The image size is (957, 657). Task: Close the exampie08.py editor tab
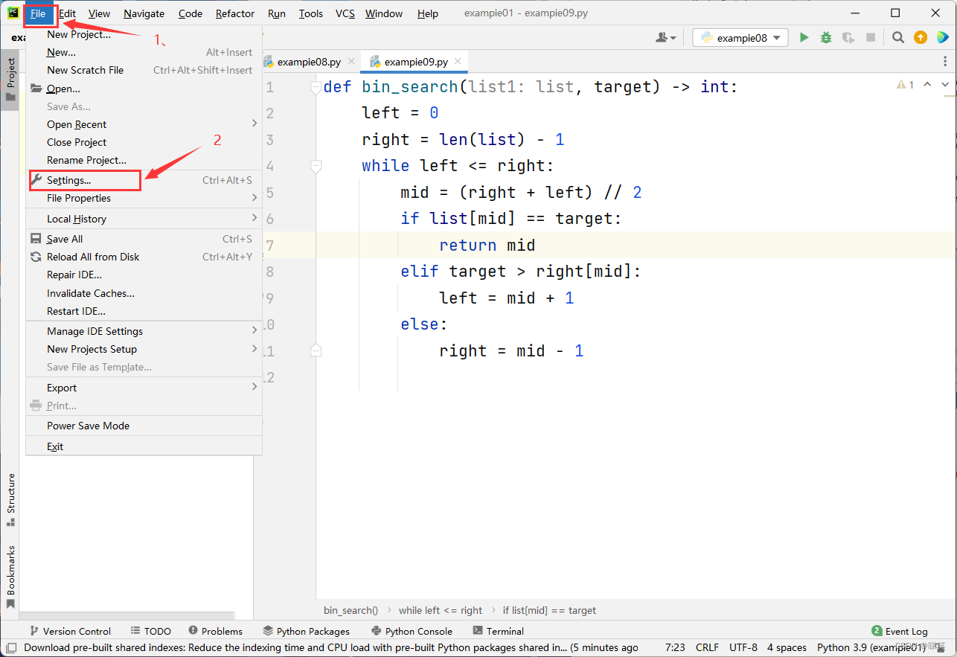point(351,62)
